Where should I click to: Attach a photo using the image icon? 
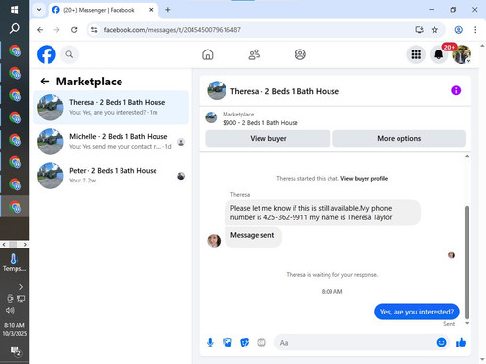click(227, 342)
